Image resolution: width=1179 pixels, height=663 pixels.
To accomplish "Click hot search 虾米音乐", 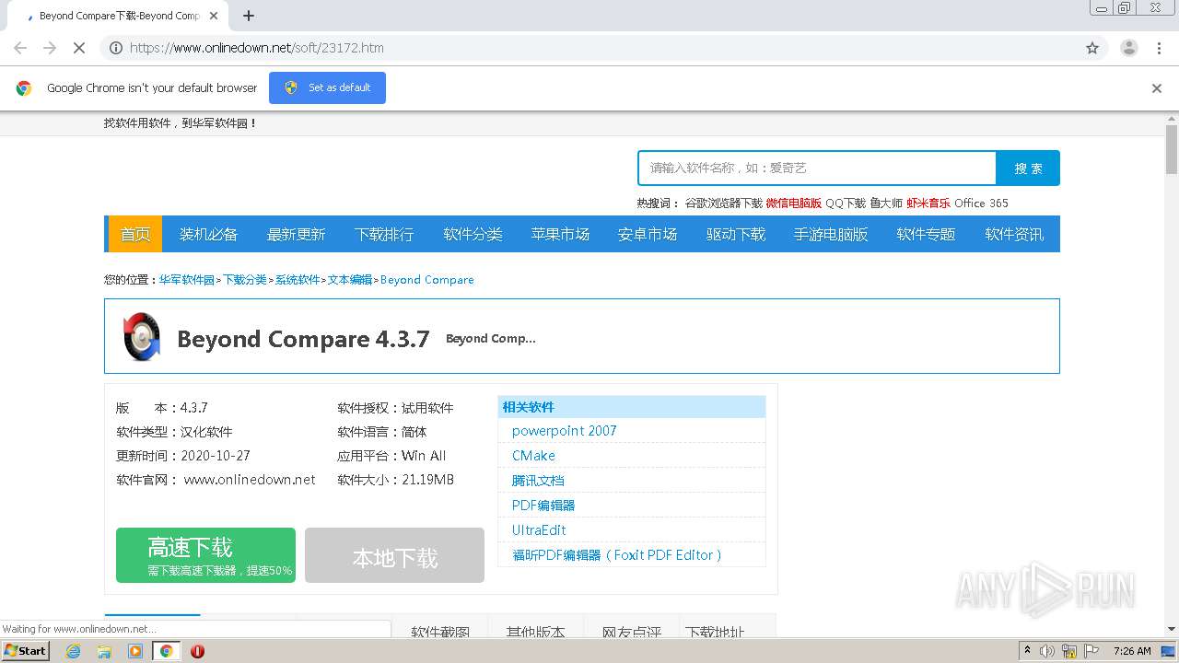I will pyautogui.click(x=928, y=204).
